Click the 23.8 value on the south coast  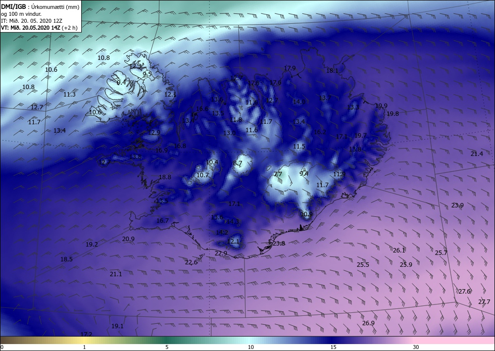coord(279,244)
